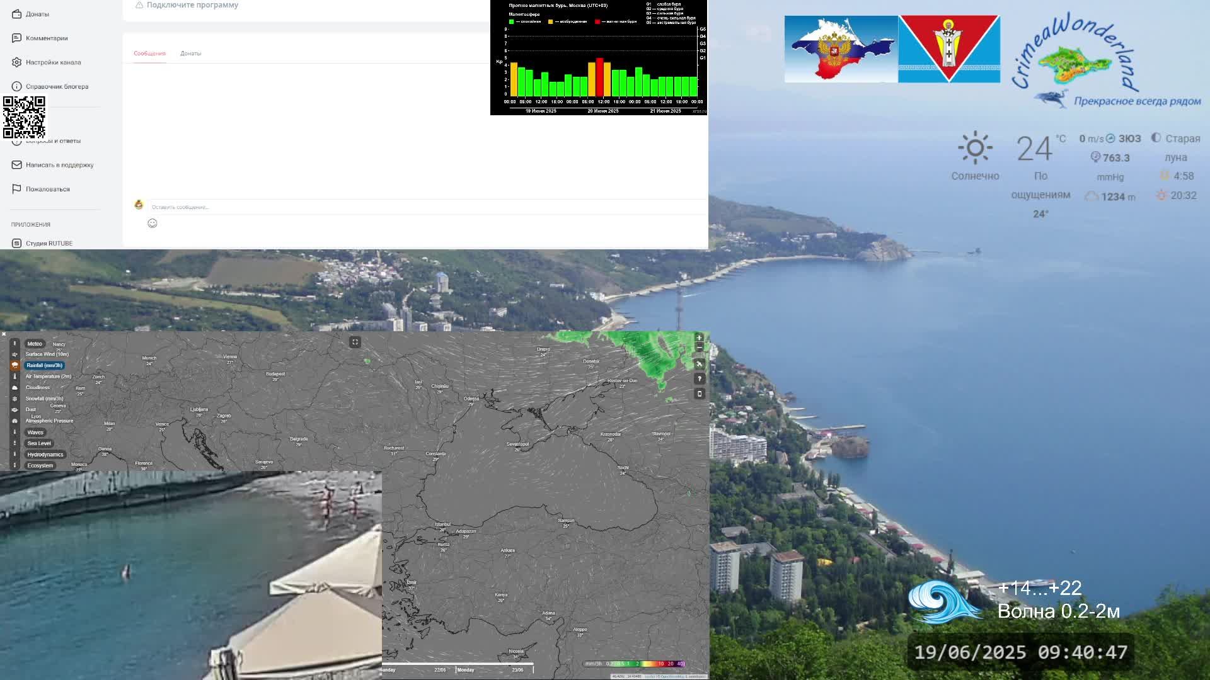This screenshot has height=680, width=1210.
Task: Click the Пожаловаться flag icon
Action: 16,189
